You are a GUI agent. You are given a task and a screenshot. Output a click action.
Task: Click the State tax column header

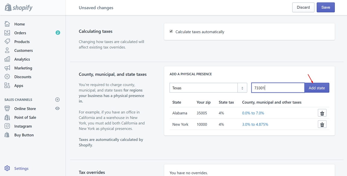[x=226, y=102]
